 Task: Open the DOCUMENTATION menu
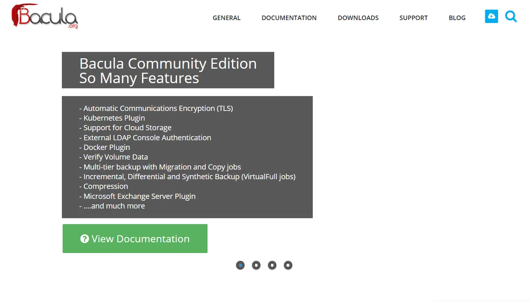coord(289,18)
